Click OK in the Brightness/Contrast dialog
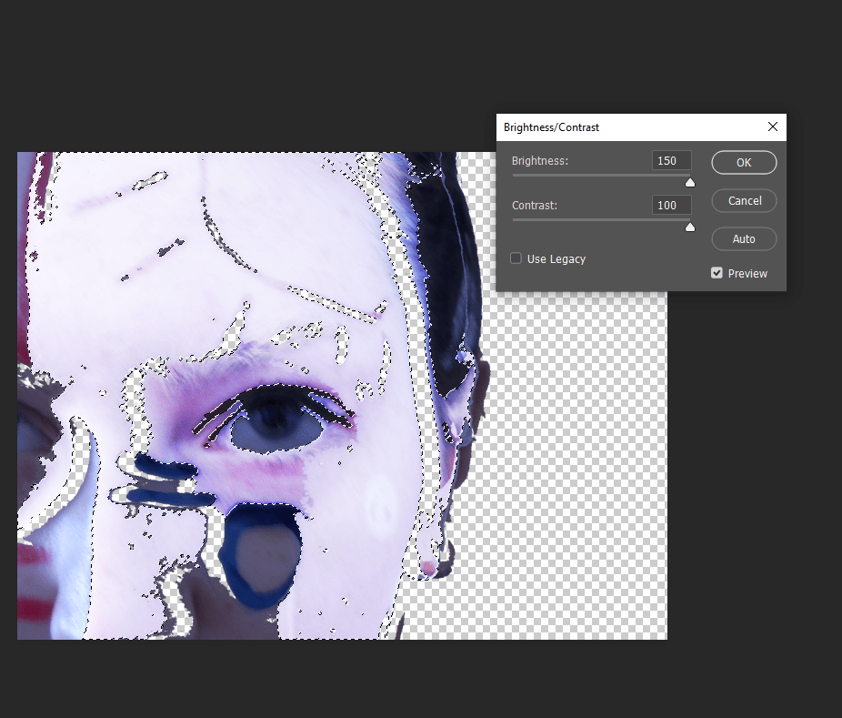Screen dimensions: 842x718 (744, 162)
